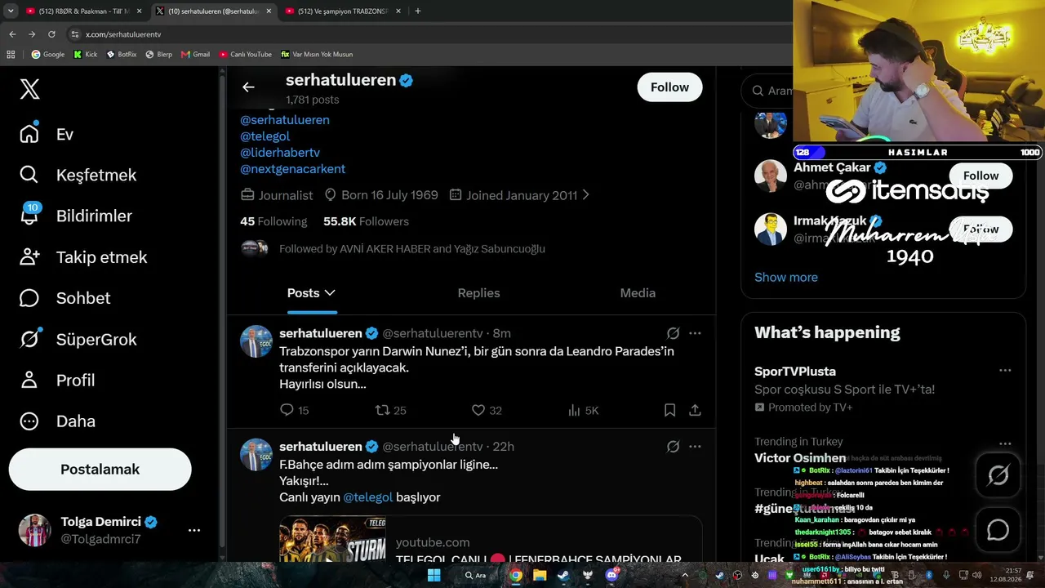Image resolution: width=1045 pixels, height=588 pixels.
Task: Click Show more in suggestions
Action: click(x=786, y=277)
